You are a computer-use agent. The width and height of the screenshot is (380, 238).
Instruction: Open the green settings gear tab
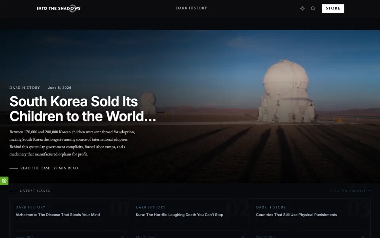(4, 181)
